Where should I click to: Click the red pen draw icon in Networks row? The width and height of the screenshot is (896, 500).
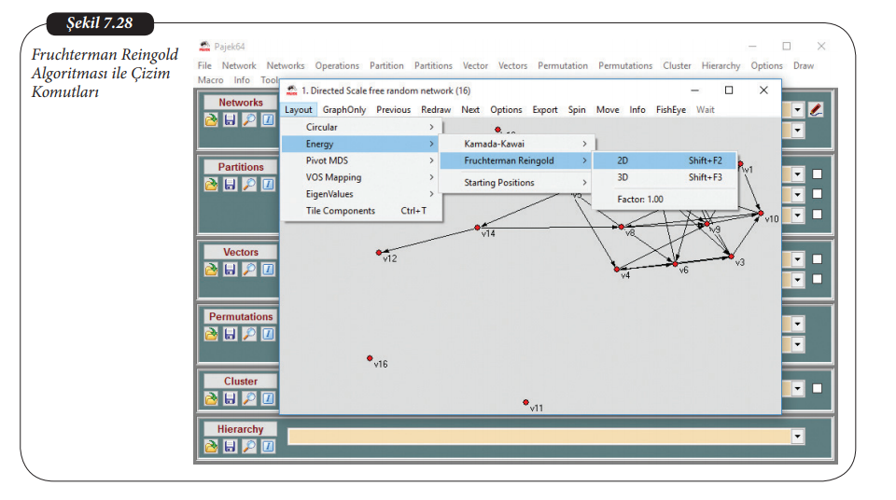pyautogui.click(x=817, y=110)
